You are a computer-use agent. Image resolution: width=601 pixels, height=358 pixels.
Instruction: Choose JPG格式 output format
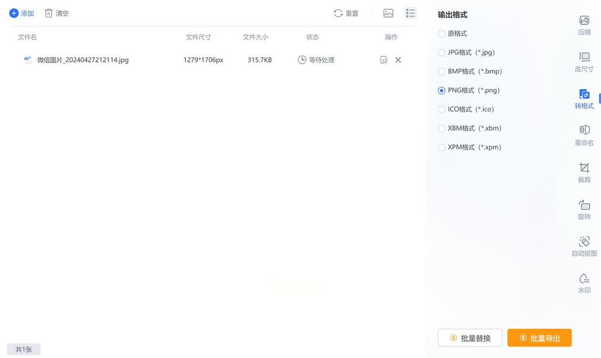coord(441,53)
